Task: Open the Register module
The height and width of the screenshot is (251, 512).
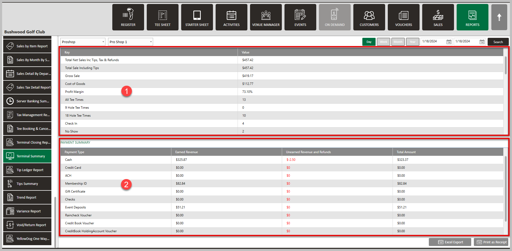Action: coord(128,17)
